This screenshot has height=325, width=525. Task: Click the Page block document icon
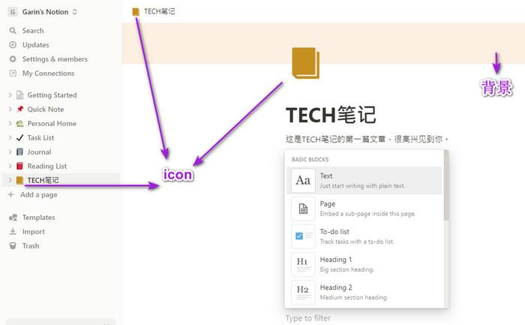coord(303,209)
